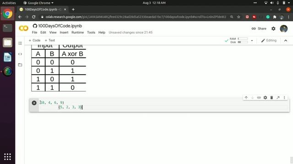Reload the page
This screenshot has width=293, height=164.
point(33,17)
